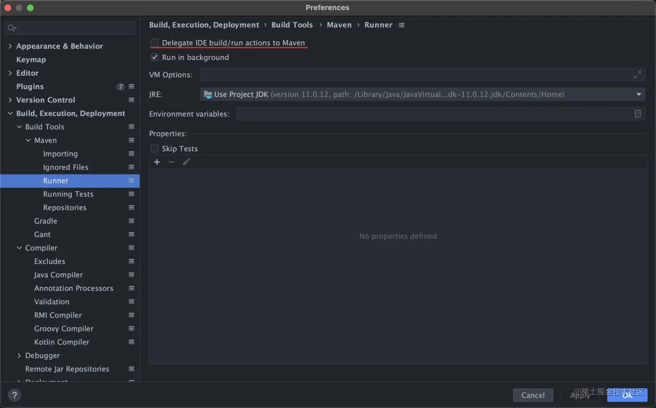The width and height of the screenshot is (656, 408).
Task: Uncheck Run in background option
Action: (154, 57)
